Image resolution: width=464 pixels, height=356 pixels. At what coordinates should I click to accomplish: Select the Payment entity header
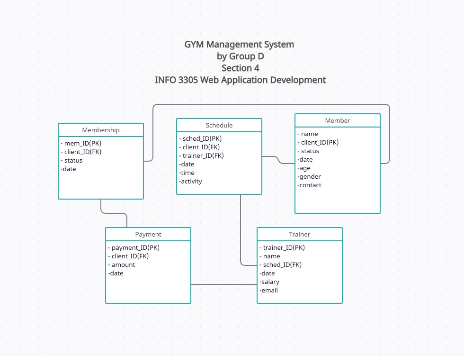148,234
